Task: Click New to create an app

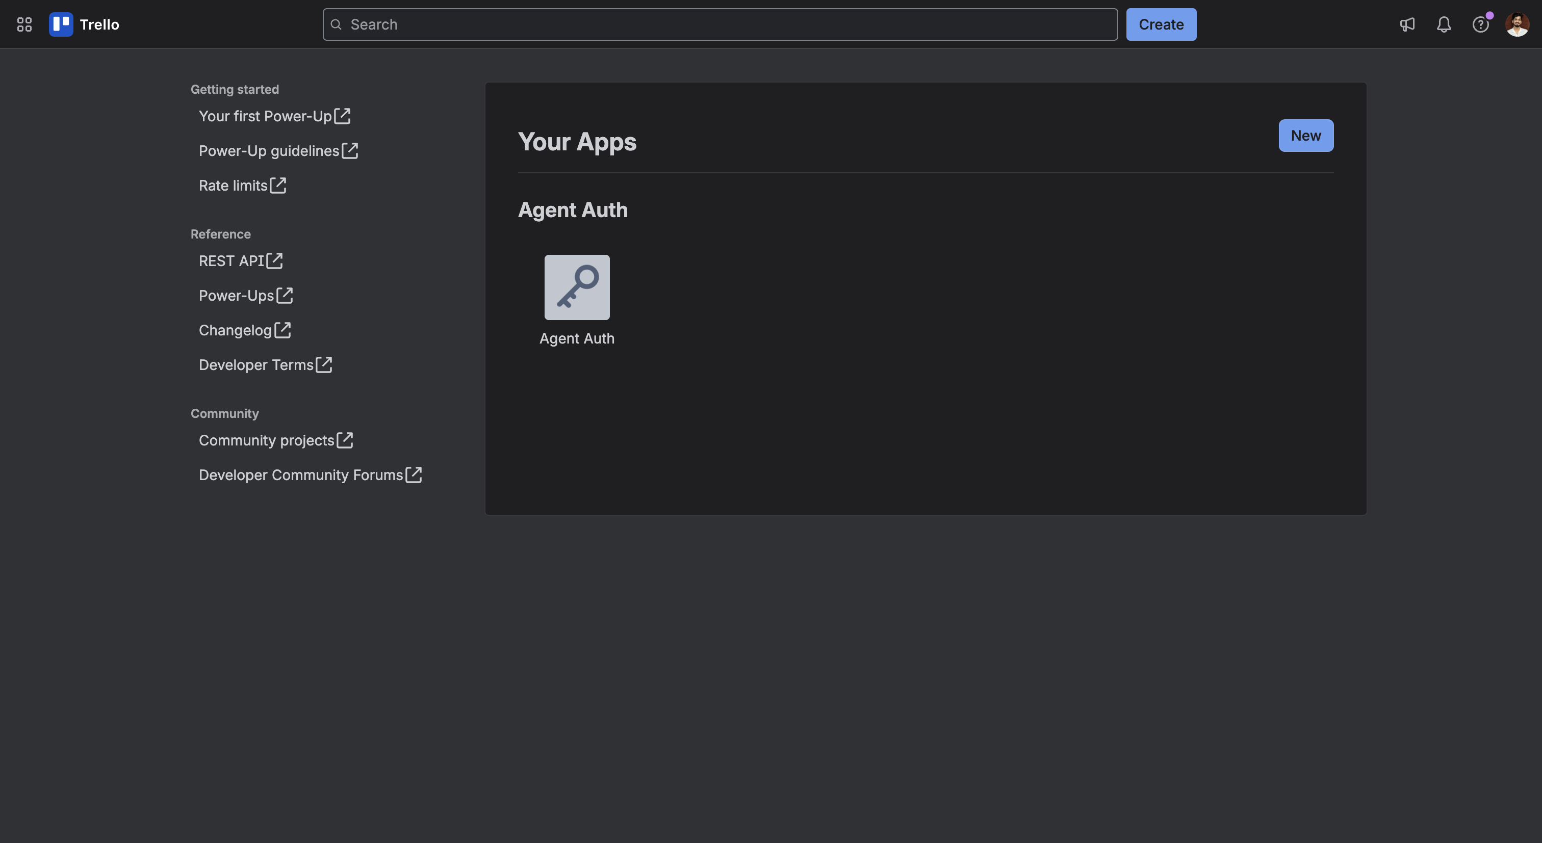Action: [1305, 135]
